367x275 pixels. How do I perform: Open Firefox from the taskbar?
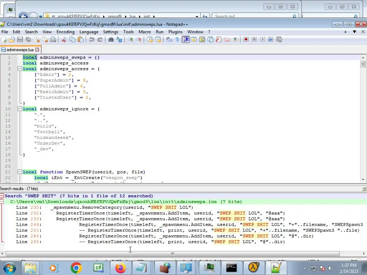tap(120, 268)
